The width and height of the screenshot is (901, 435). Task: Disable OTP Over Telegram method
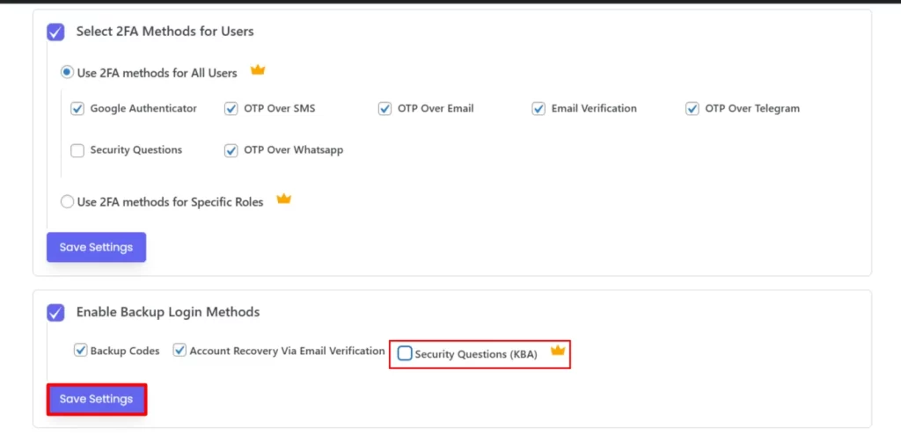coord(692,109)
